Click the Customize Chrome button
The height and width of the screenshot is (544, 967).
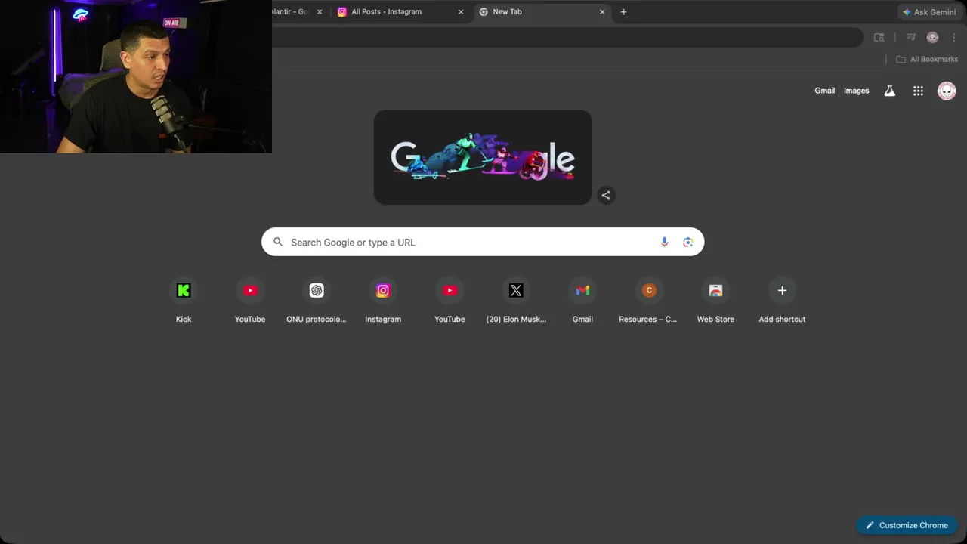pyautogui.click(x=907, y=525)
